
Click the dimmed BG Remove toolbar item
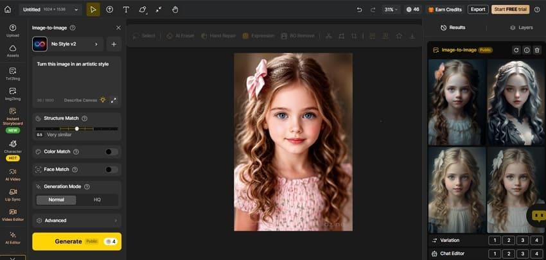coord(297,36)
